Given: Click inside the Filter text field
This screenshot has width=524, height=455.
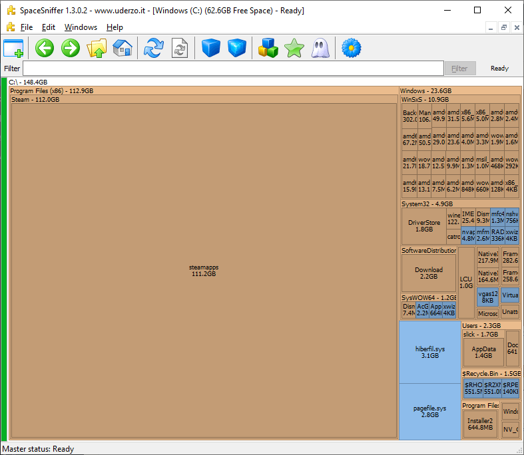Looking at the screenshot, I should click(233, 69).
